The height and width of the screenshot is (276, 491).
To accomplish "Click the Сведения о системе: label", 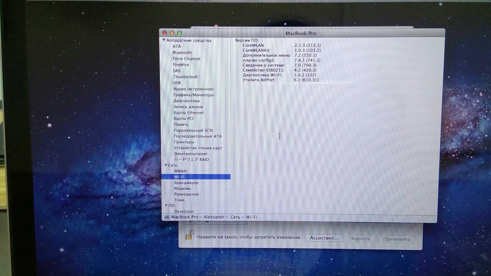I will tap(264, 65).
